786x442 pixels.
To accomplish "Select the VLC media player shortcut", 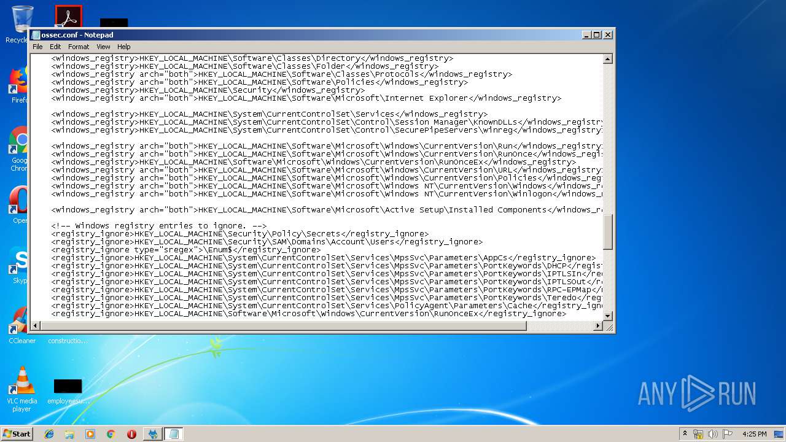I will pyautogui.click(x=22, y=389).
